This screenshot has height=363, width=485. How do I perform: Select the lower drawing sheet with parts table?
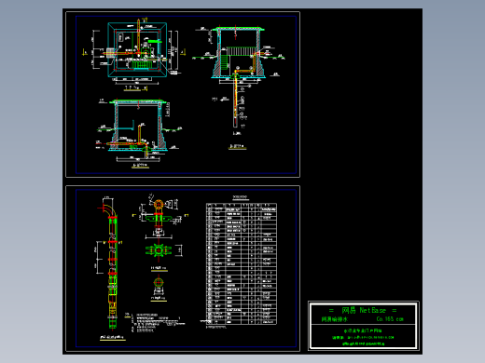pyautogui.click(x=183, y=268)
